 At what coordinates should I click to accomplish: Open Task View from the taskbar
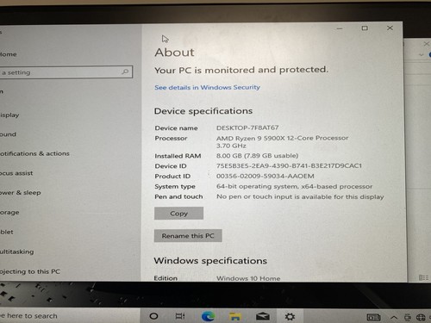point(180,316)
